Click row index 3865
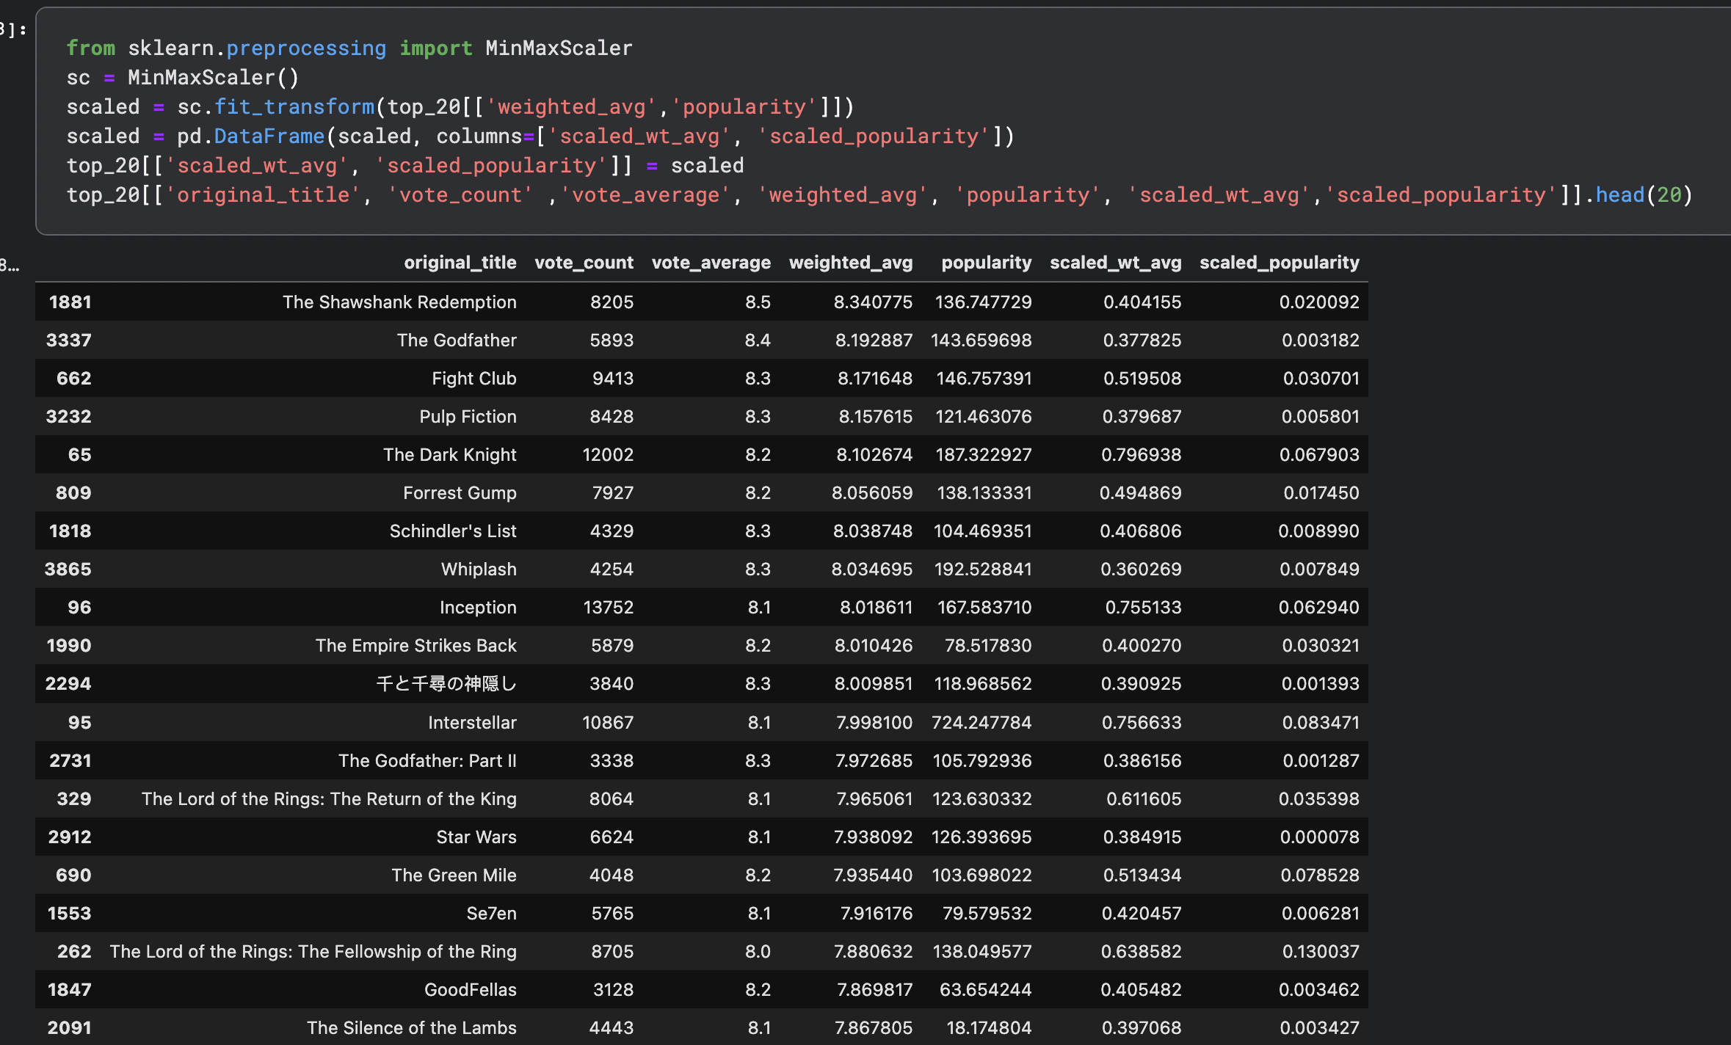Image resolution: width=1731 pixels, height=1045 pixels. tap(68, 569)
